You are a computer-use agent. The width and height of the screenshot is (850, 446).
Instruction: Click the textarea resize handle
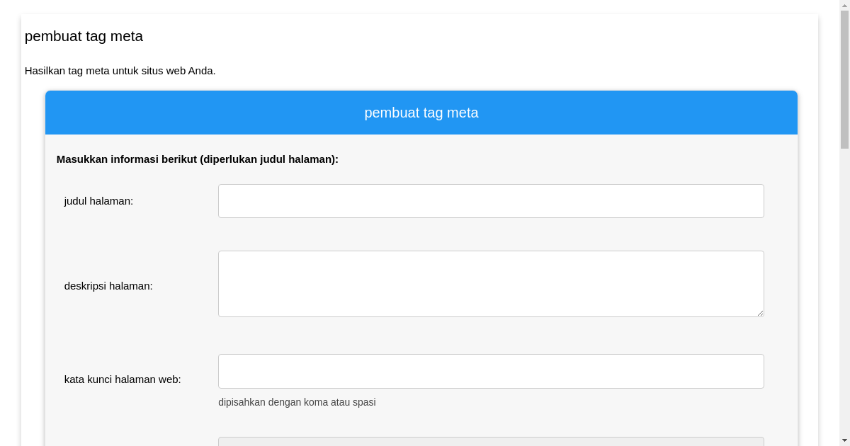tap(760, 312)
